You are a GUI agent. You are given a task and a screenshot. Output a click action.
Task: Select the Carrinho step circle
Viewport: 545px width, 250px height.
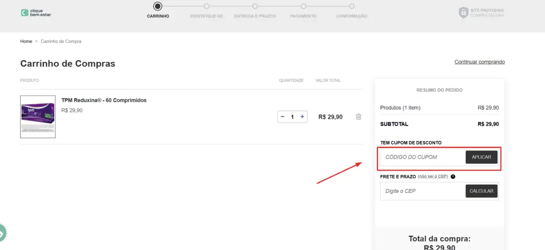(x=158, y=6)
